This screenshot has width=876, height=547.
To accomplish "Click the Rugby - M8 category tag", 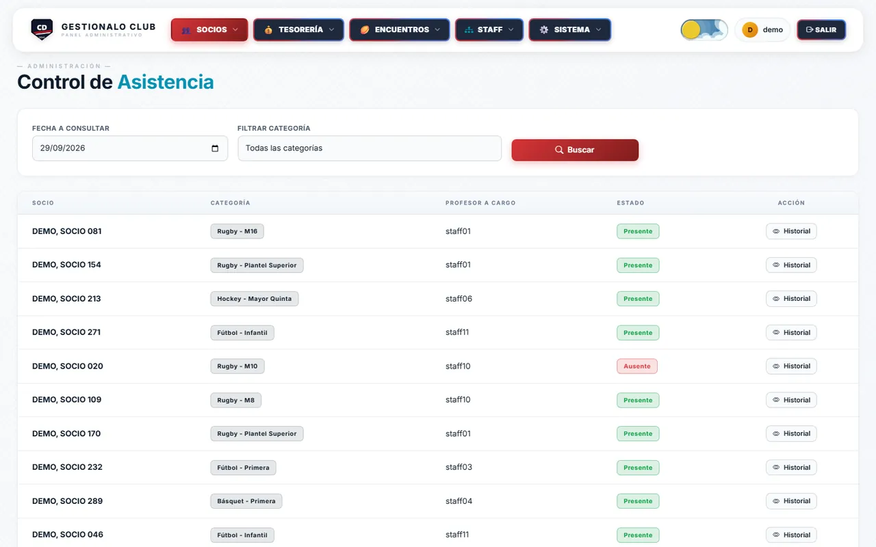I will pos(236,400).
